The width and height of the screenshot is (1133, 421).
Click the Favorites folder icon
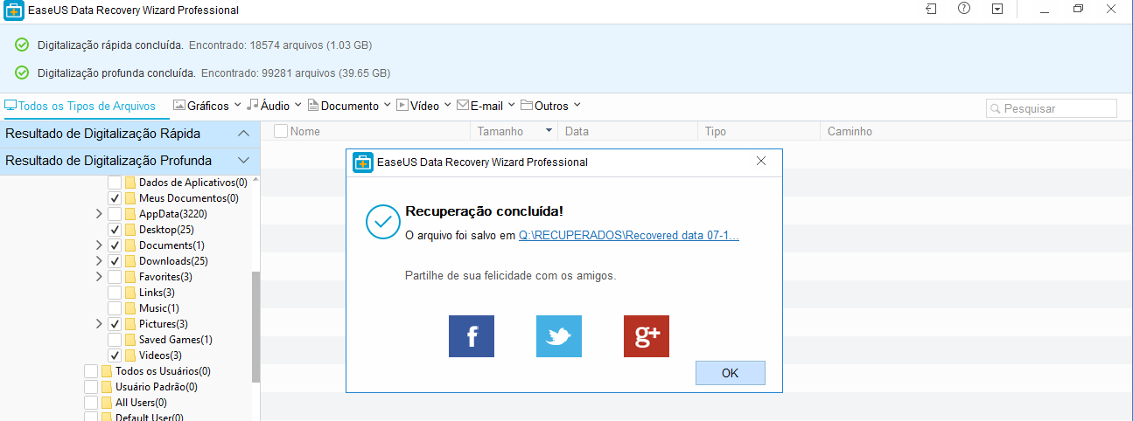click(x=130, y=277)
